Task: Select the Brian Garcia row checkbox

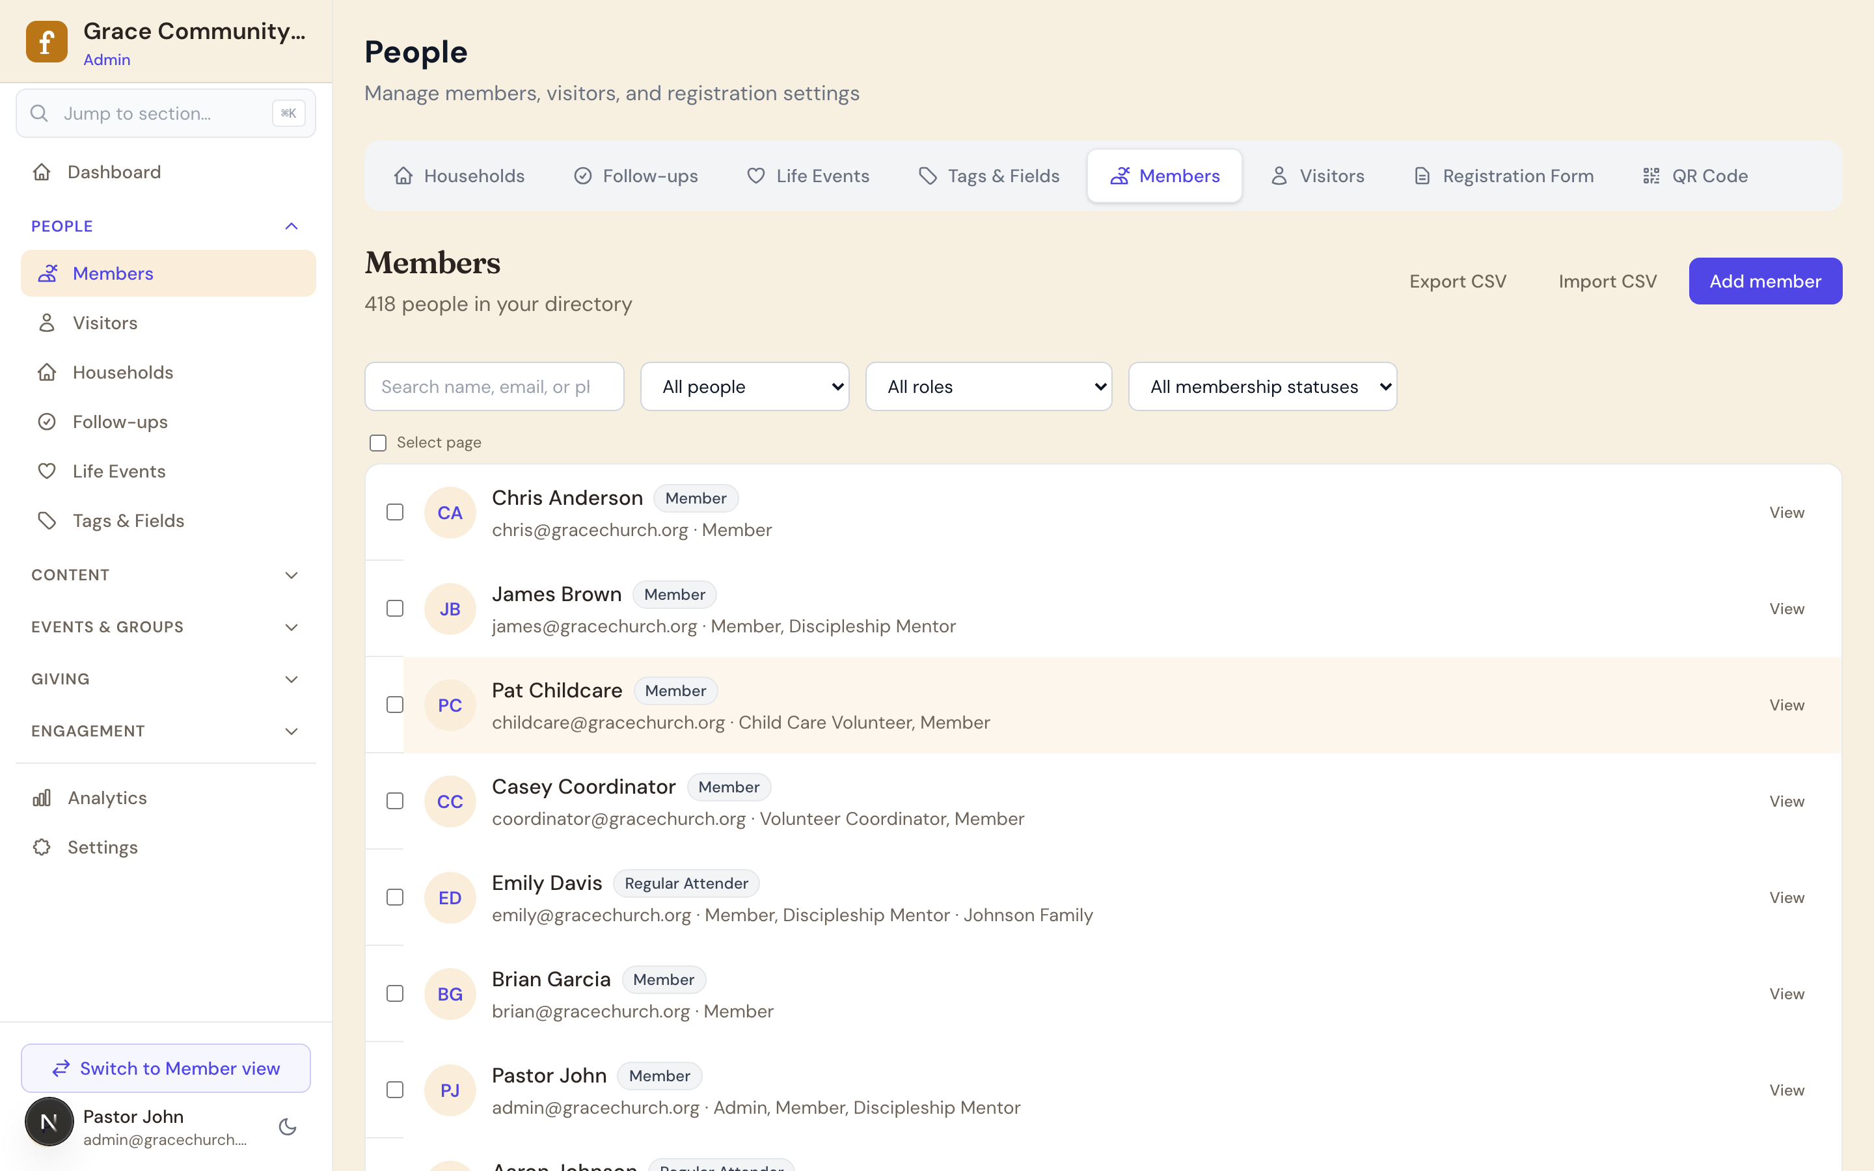Action: (x=395, y=993)
